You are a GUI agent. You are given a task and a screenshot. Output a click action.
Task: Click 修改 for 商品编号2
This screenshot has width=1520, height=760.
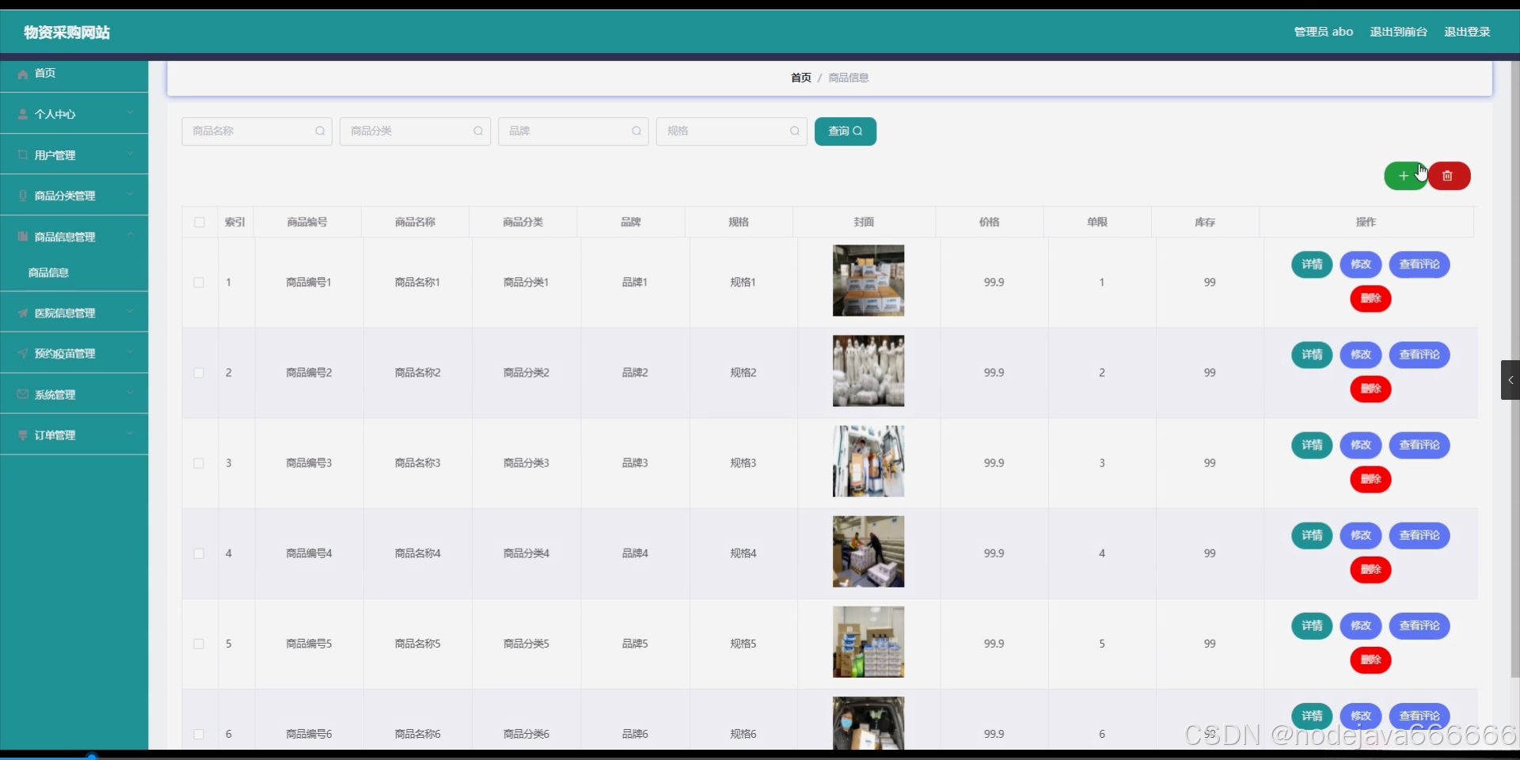[x=1361, y=355]
